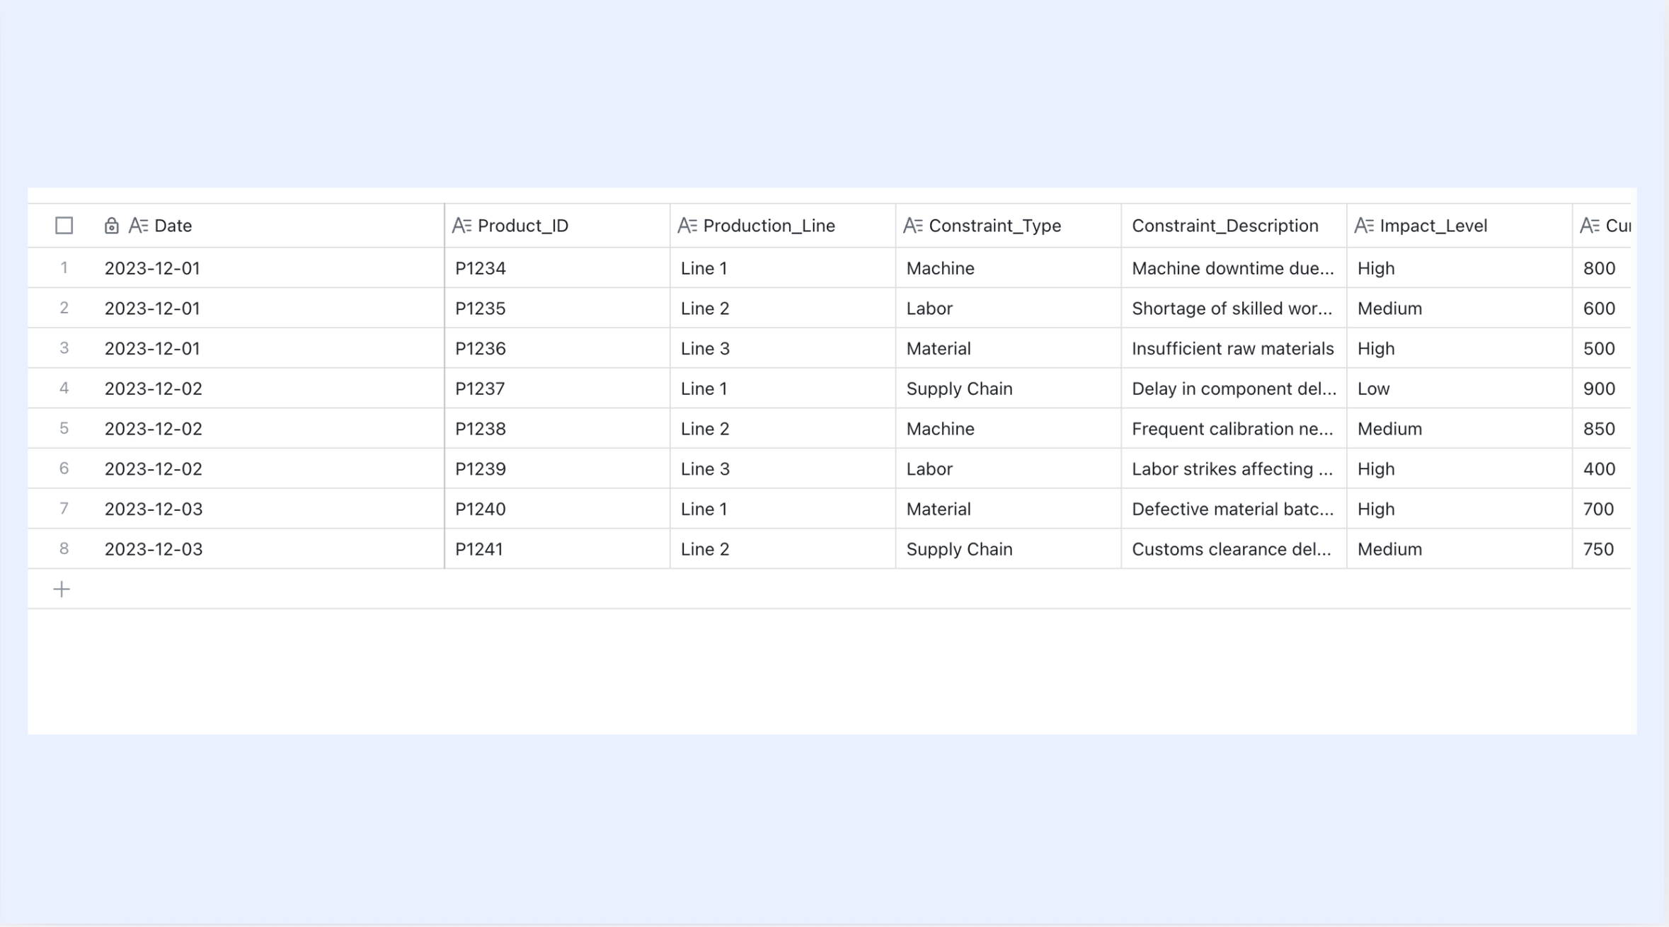The width and height of the screenshot is (1669, 927).
Task: Select row number 5
Action: (64, 429)
